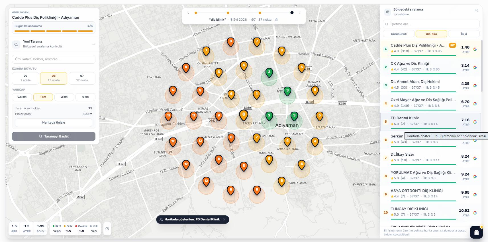Click the Taramayı Başlat button
The image size is (488, 242).
click(54, 136)
